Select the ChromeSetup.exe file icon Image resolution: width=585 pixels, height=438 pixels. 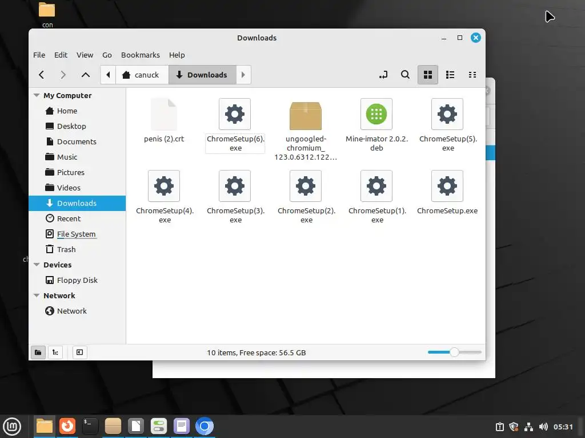[x=447, y=186]
